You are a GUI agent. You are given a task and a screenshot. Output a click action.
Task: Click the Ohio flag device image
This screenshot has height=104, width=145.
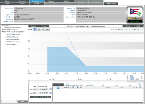coord(135,12)
